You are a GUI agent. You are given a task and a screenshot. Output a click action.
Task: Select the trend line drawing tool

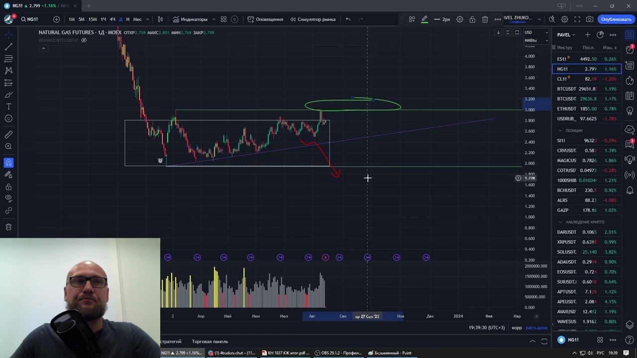point(8,47)
